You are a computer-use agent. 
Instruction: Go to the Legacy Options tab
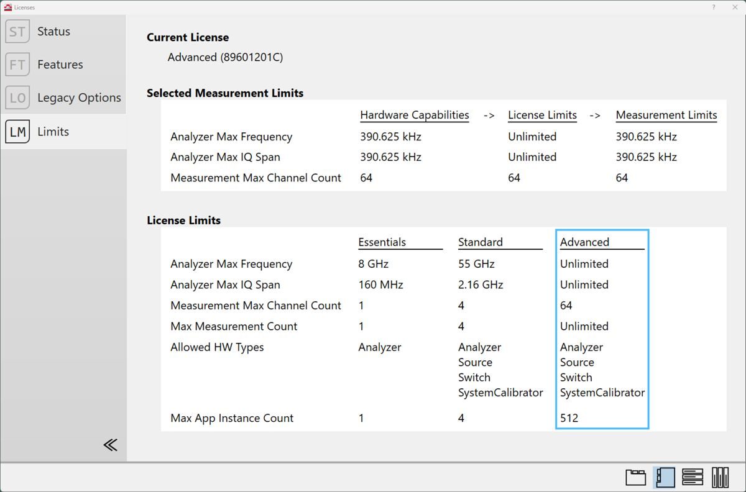[63, 98]
